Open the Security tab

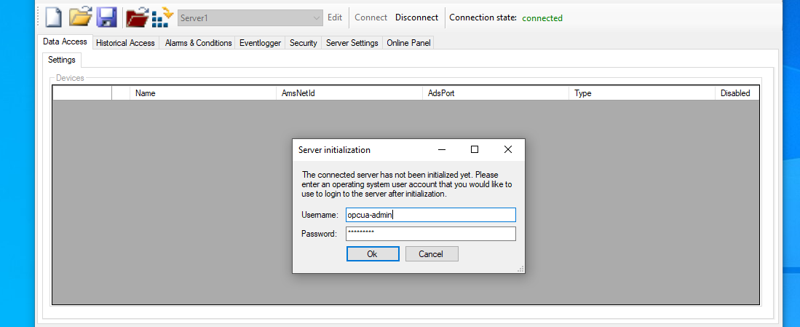pos(303,44)
